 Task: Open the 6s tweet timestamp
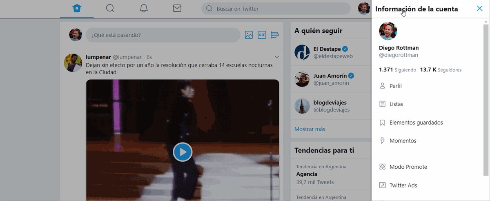click(149, 57)
